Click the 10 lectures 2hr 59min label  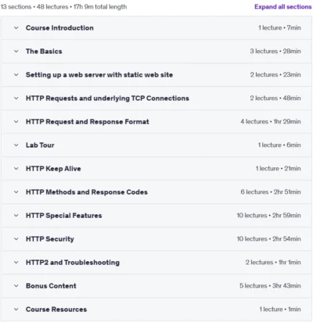pos(268,216)
